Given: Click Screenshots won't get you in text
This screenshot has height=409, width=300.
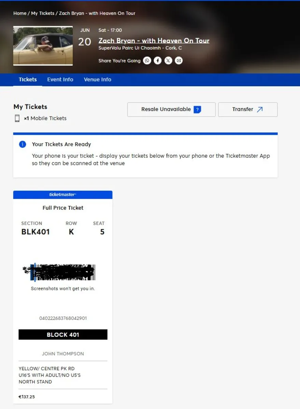Looking at the screenshot, I should click(x=63, y=289).
